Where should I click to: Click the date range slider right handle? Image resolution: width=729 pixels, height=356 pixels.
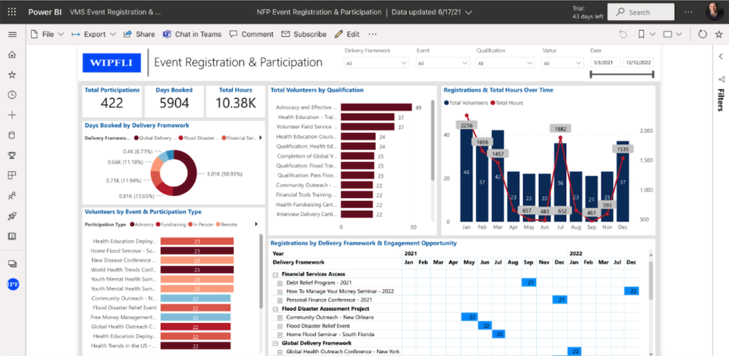pos(654,75)
